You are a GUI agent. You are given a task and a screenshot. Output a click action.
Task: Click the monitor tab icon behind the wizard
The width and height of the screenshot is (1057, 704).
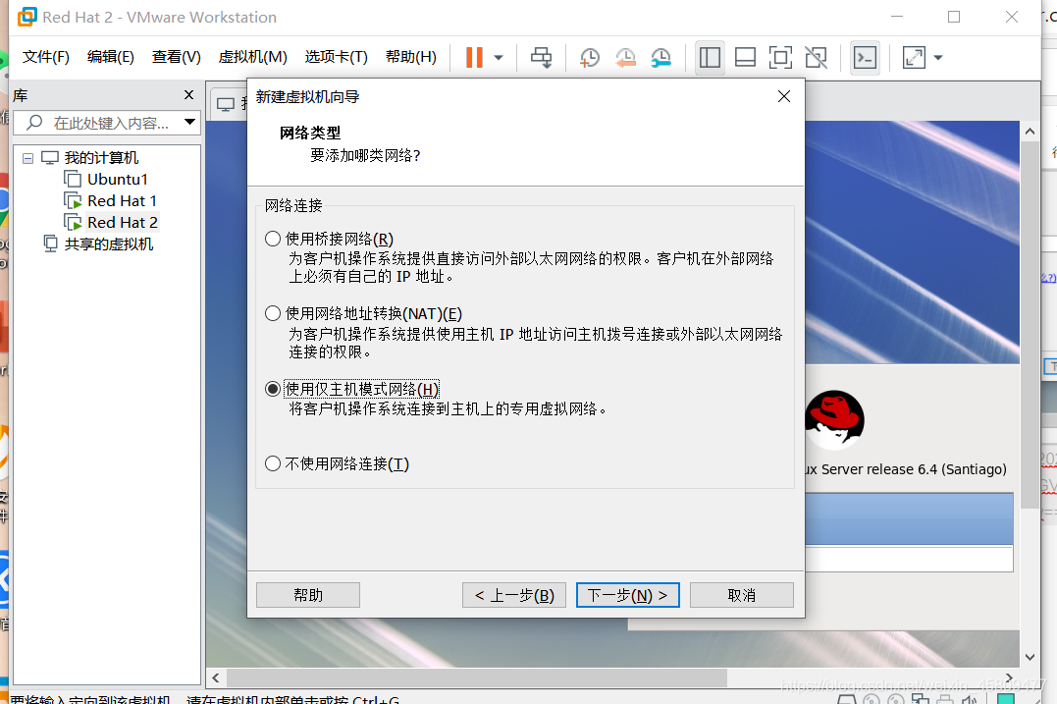click(226, 104)
